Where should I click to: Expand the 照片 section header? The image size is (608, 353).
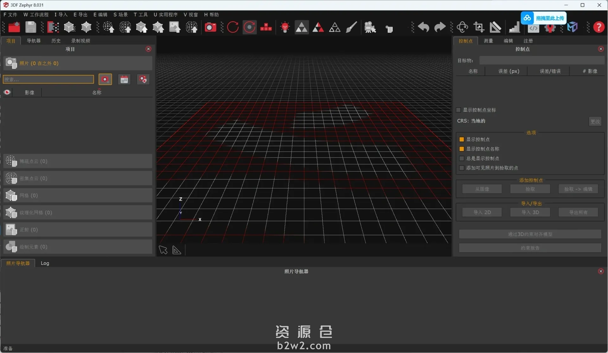click(x=78, y=63)
